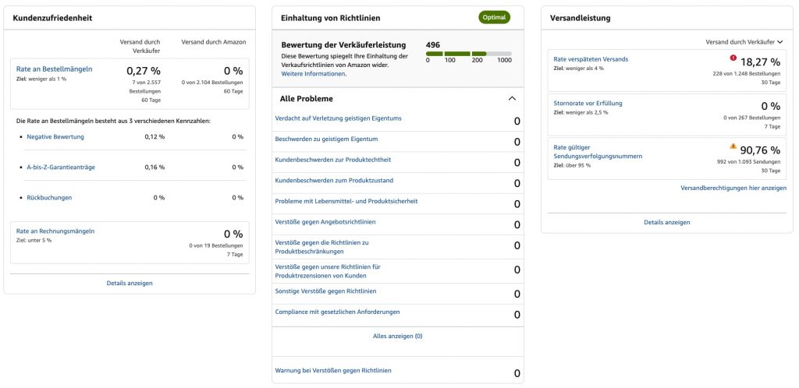This screenshot has height=388, width=799.
Task: Show details under Versandleistung panel
Action: (666, 222)
